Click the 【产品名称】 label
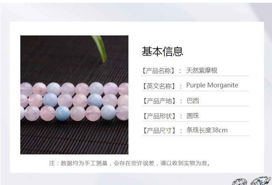Viewport: 272px width, 185px height. 158,71
